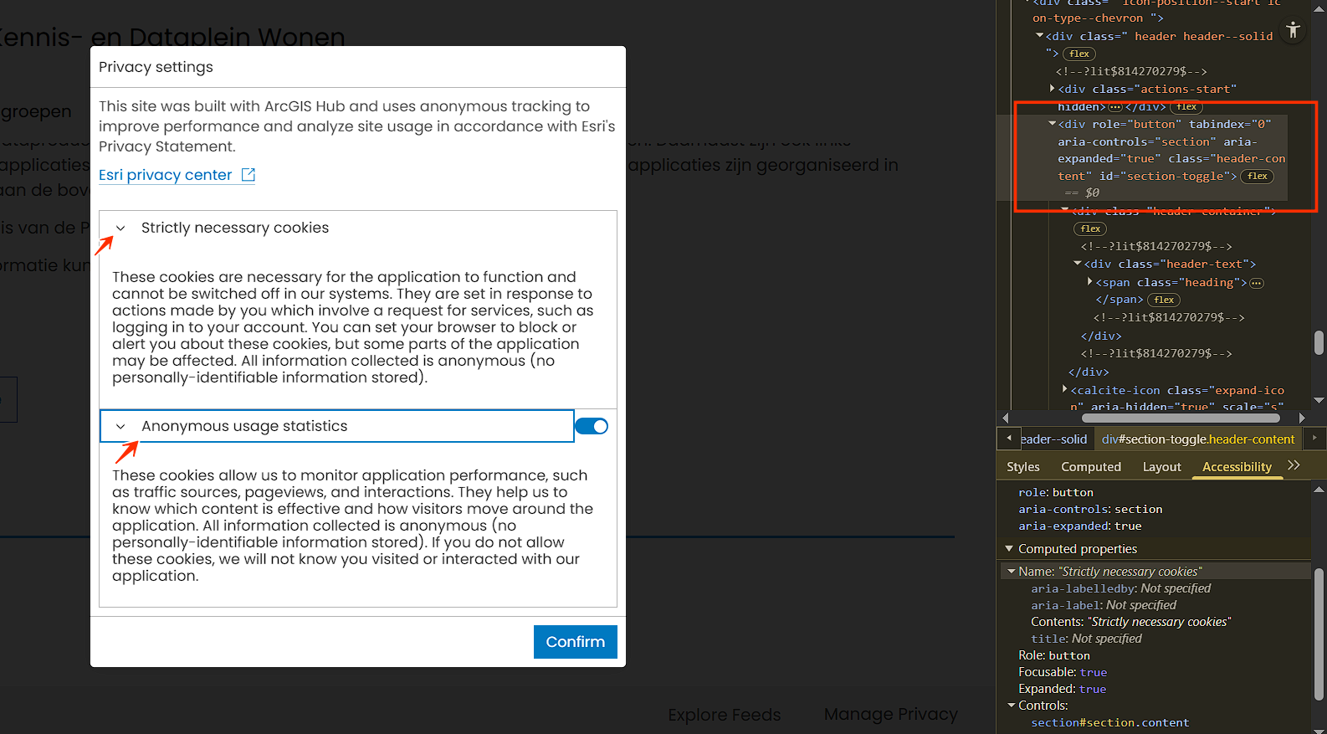Expand the div class actions-start node

(1052, 88)
